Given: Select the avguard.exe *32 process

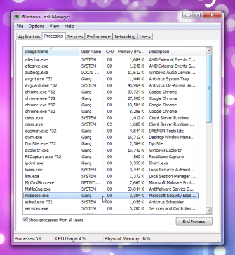Looking at the screenshot, I should 111,85.
